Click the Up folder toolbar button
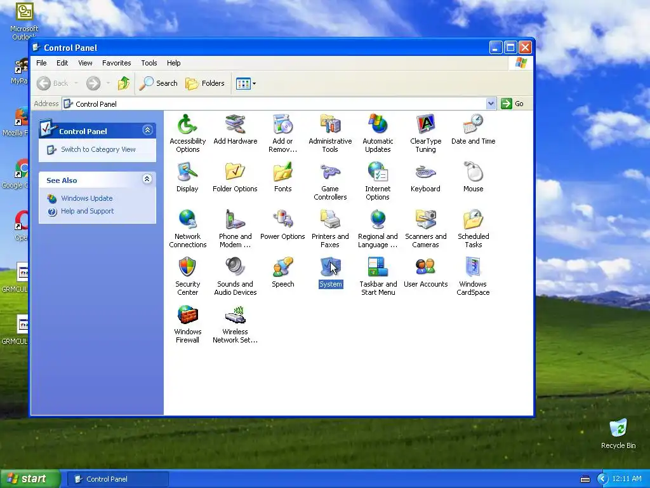650x488 pixels. click(x=124, y=83)
